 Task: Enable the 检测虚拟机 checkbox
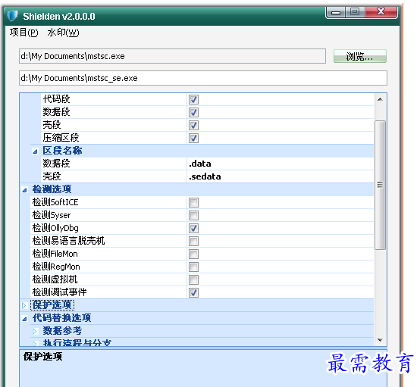193,279
